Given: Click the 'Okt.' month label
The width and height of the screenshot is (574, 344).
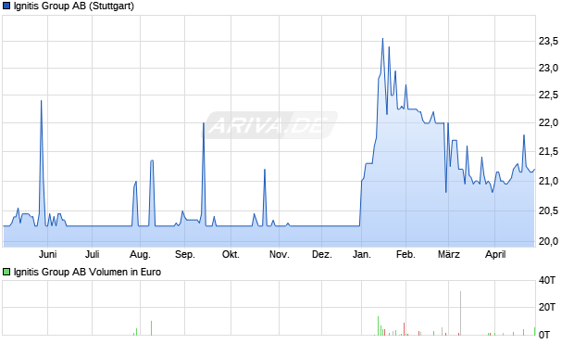Looking at the screenshot, I should pyautogui.click(x=231, y=254).
